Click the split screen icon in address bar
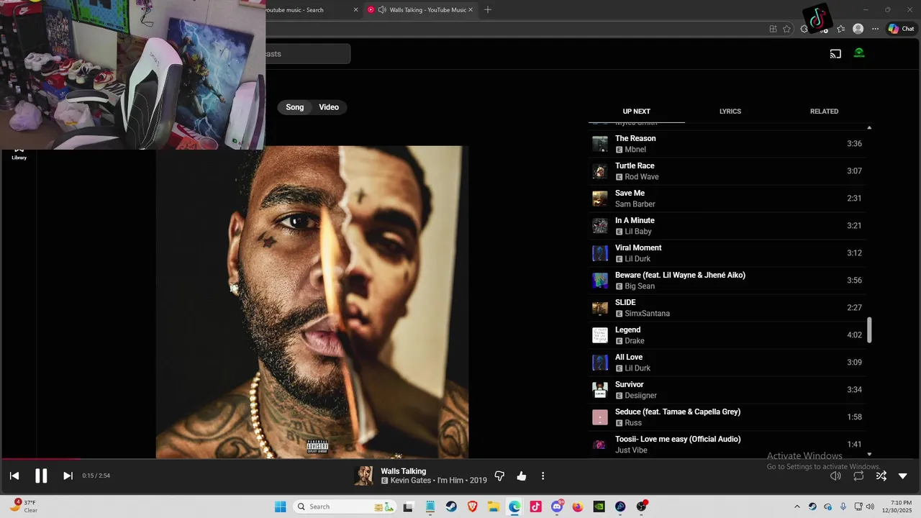The width and height of the screenshot is (921, 518). pyautogui.click(x=773, y=29)
